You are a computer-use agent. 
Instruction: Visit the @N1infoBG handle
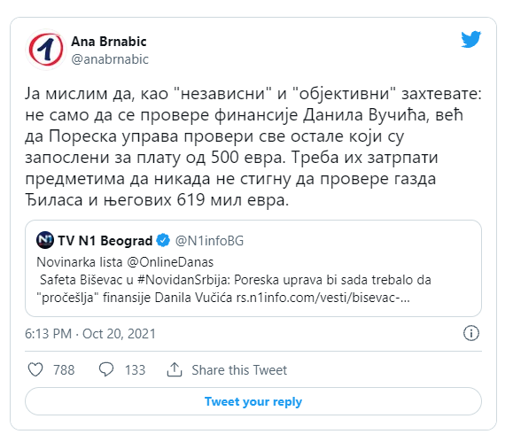tap(209, 241)
